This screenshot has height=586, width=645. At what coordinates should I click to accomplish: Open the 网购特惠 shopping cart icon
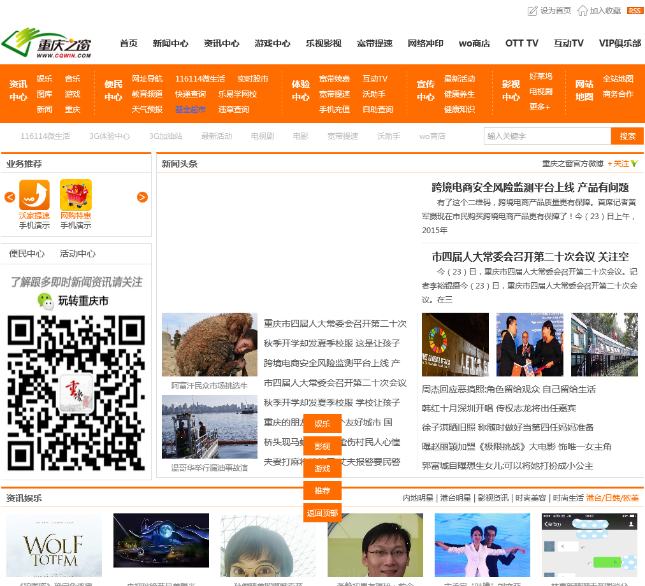pyautogui.click(x=76, y=194)
